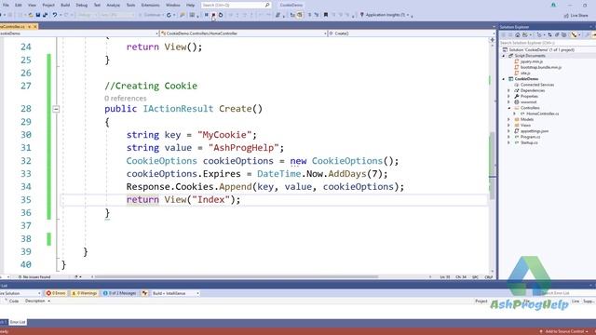Viewport: 596px width, 335px height.
Task: Click the Error List filter icon beside Messages
Action: tap(145, 293)
